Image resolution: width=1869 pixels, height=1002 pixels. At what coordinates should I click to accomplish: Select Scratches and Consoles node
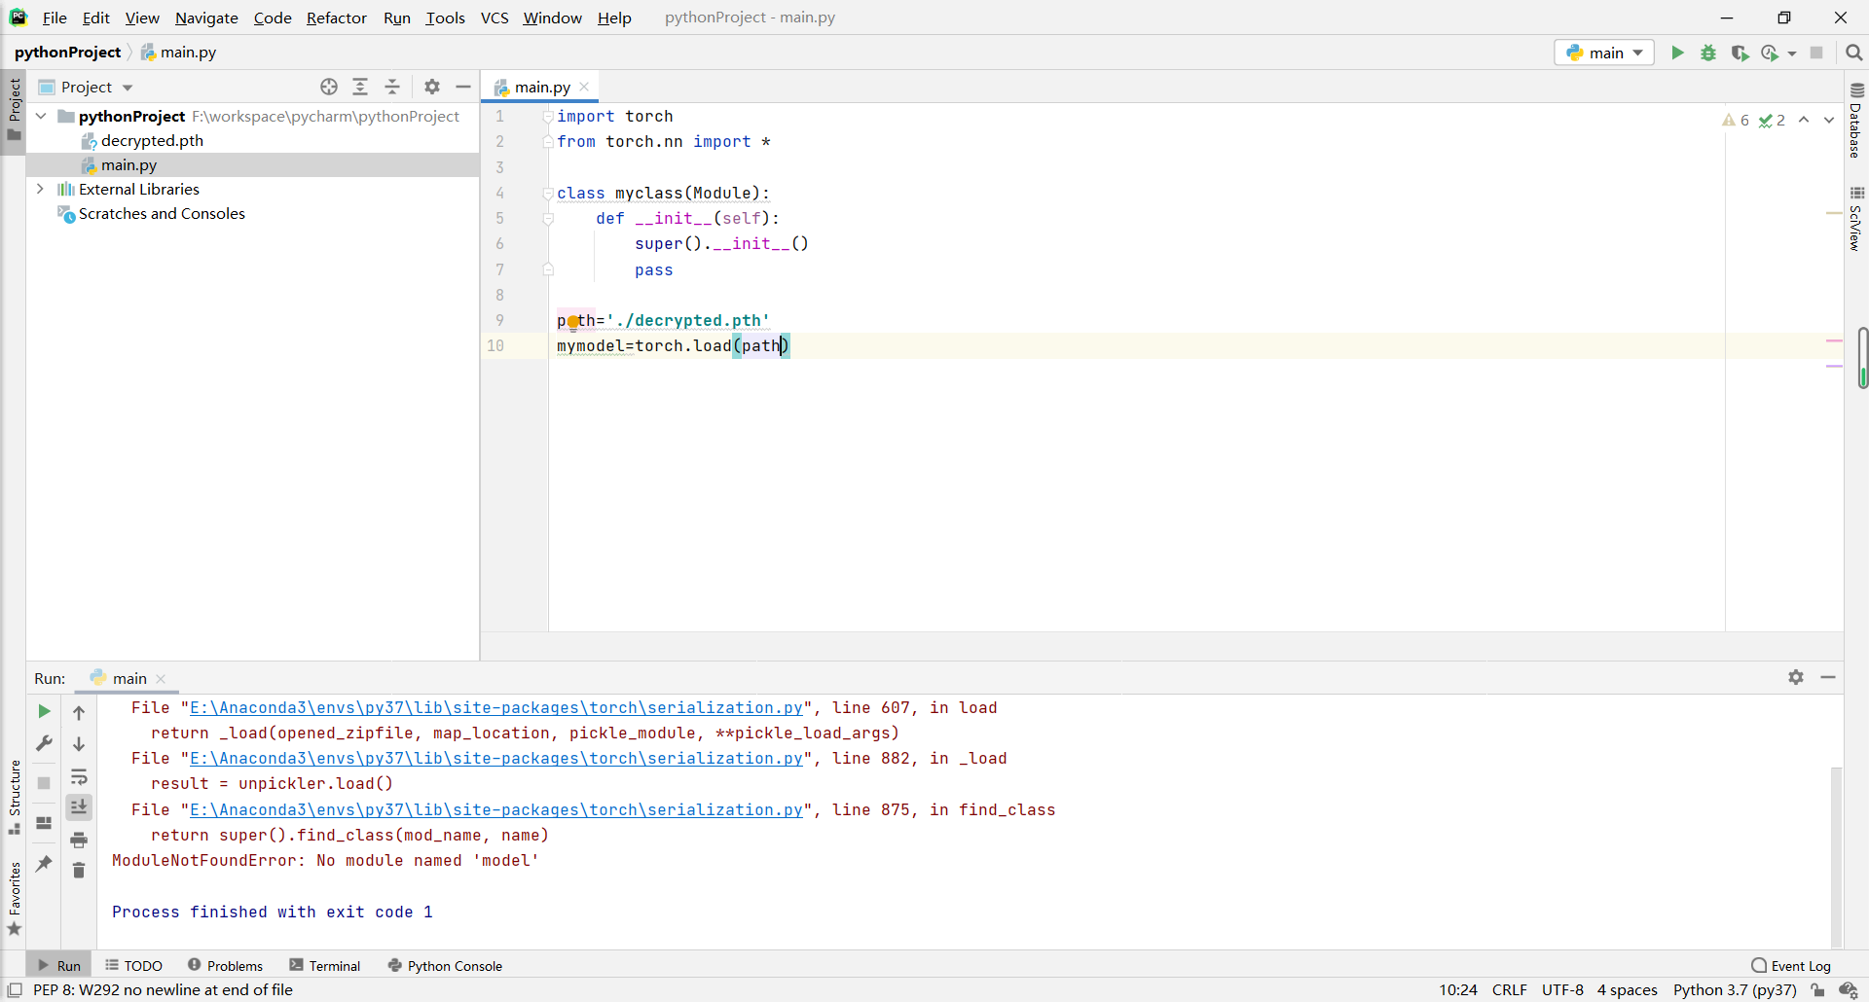click(162, 213)
